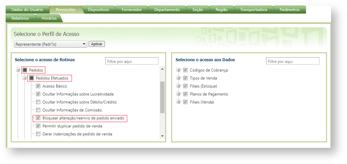Click the Rotinas list scroll-down arrow
347x164 pixels.
pos(162,136)
